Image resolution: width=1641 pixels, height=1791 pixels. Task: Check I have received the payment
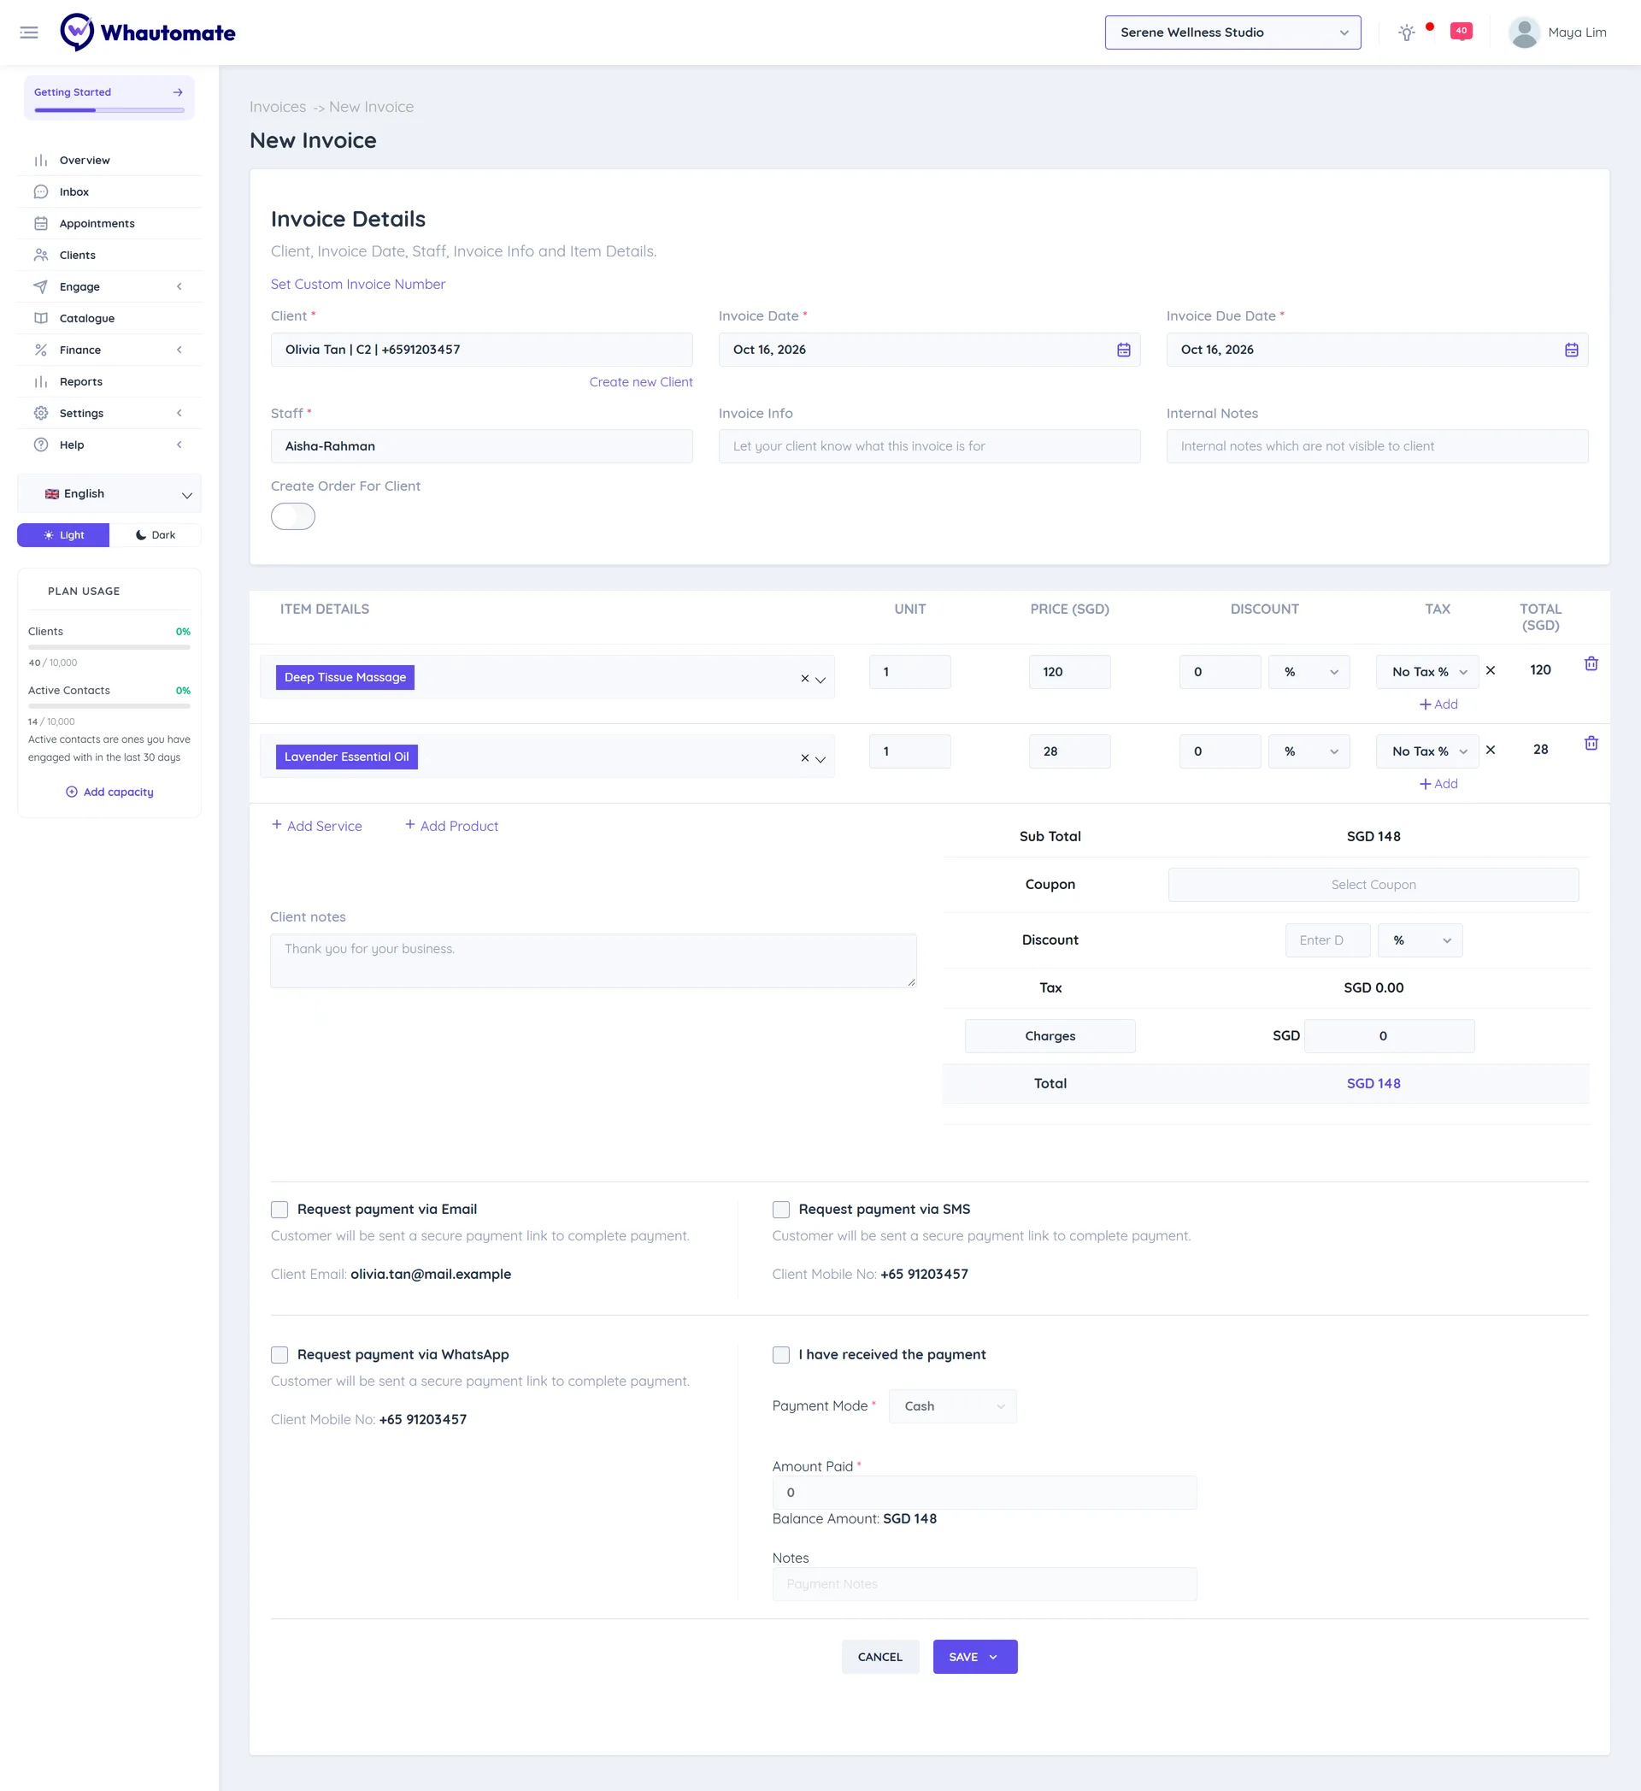[780, 1355]
